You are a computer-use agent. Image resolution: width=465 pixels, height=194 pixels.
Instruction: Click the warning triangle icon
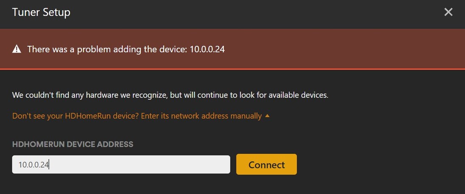click(17, 49)
